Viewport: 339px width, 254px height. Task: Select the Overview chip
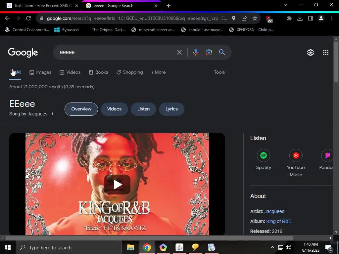[81, 109]
